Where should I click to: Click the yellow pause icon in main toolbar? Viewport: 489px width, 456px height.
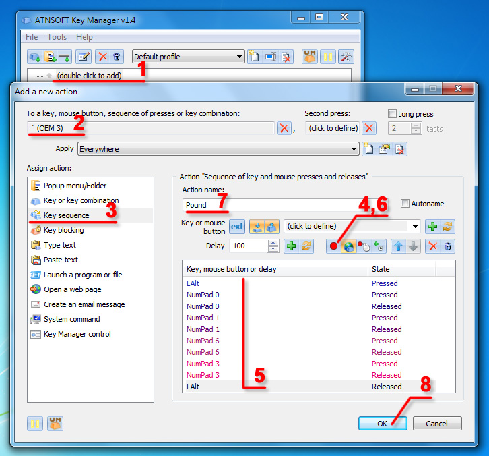click(x=328, y=57)
